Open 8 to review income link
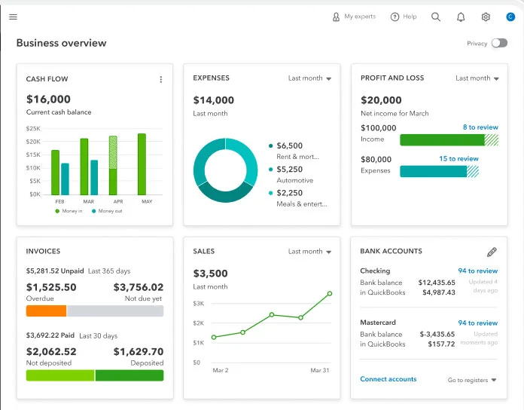Screen dimensions: 524x410 pyautogui.click(x=480, y=127)
